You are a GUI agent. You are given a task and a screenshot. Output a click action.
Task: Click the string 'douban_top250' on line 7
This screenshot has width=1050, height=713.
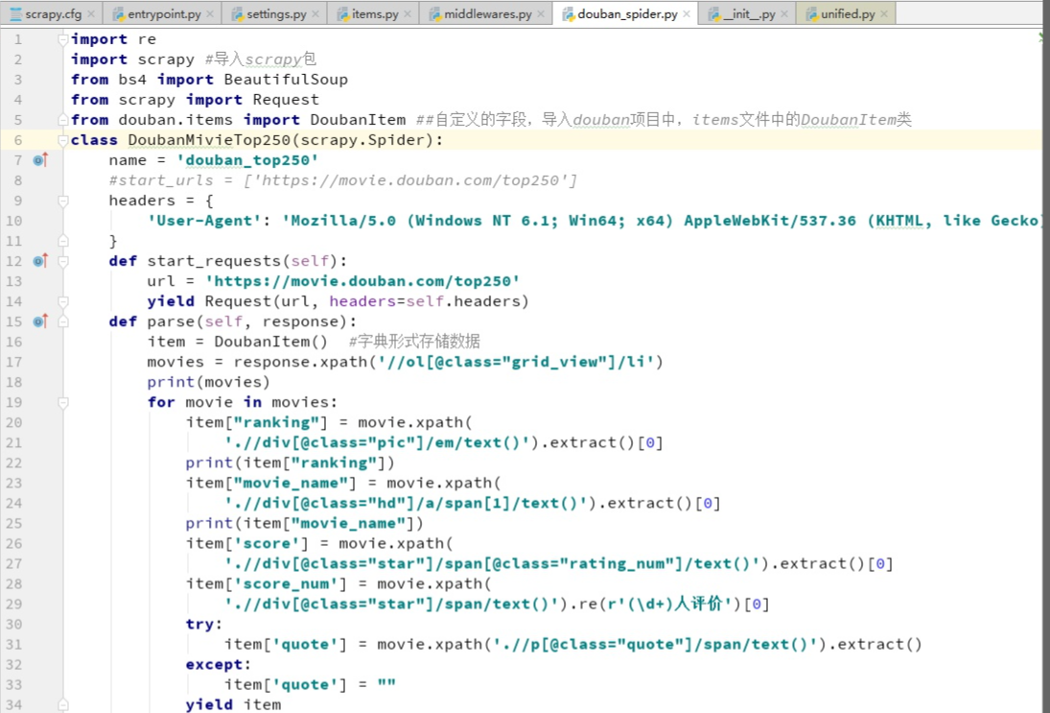pos(247,160)
